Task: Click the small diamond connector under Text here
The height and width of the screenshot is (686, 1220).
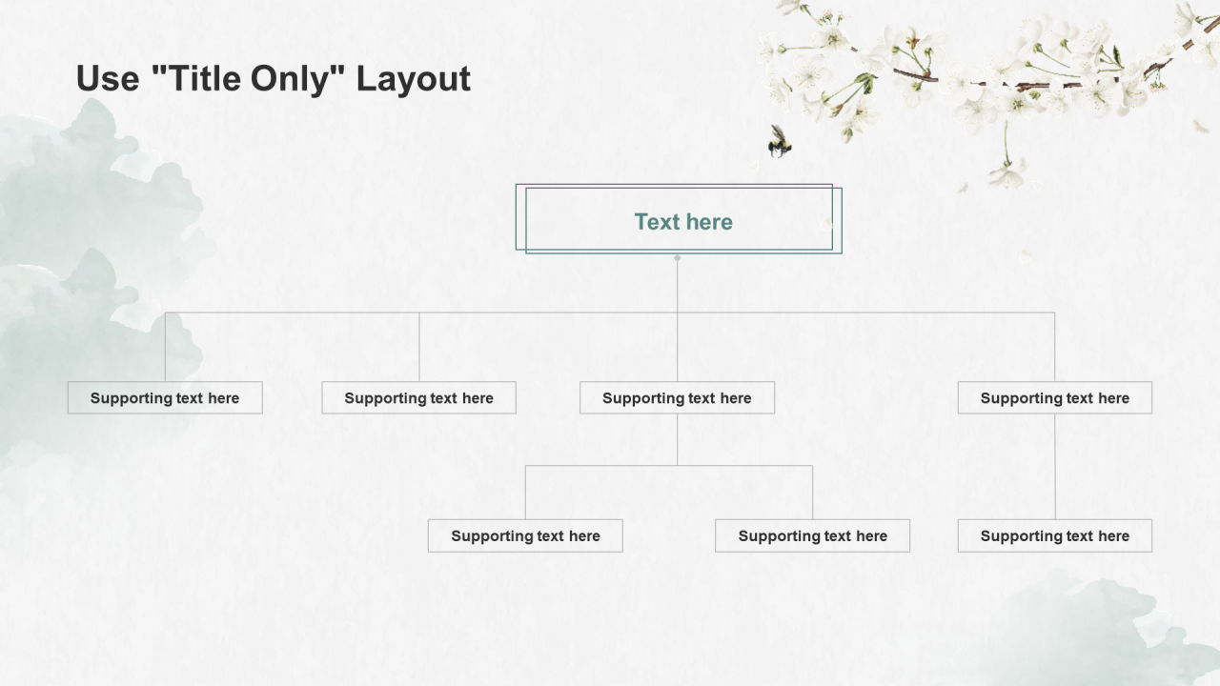Action: tap(678, 257)
